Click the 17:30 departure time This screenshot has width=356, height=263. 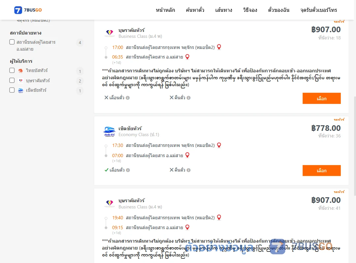(118, 145)
